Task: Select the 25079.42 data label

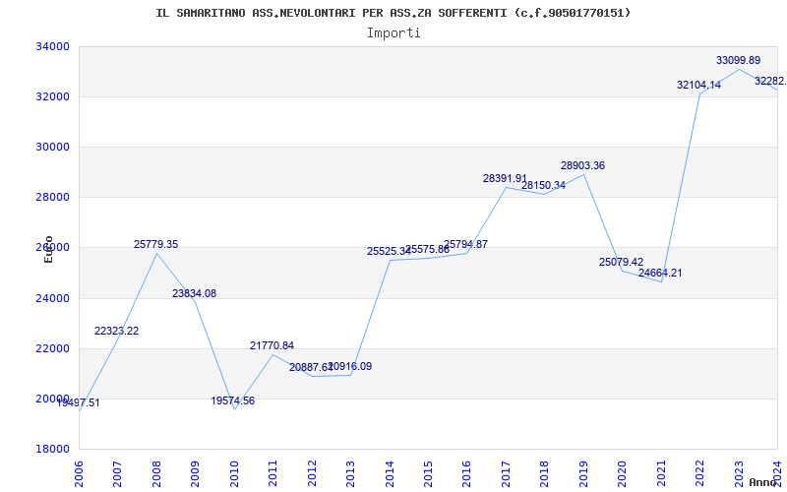Action: [621, 262]
